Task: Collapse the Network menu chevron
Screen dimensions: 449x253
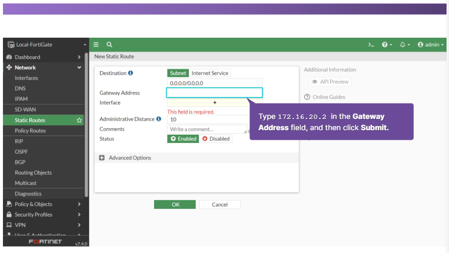Action: click(x=79, y=68)
